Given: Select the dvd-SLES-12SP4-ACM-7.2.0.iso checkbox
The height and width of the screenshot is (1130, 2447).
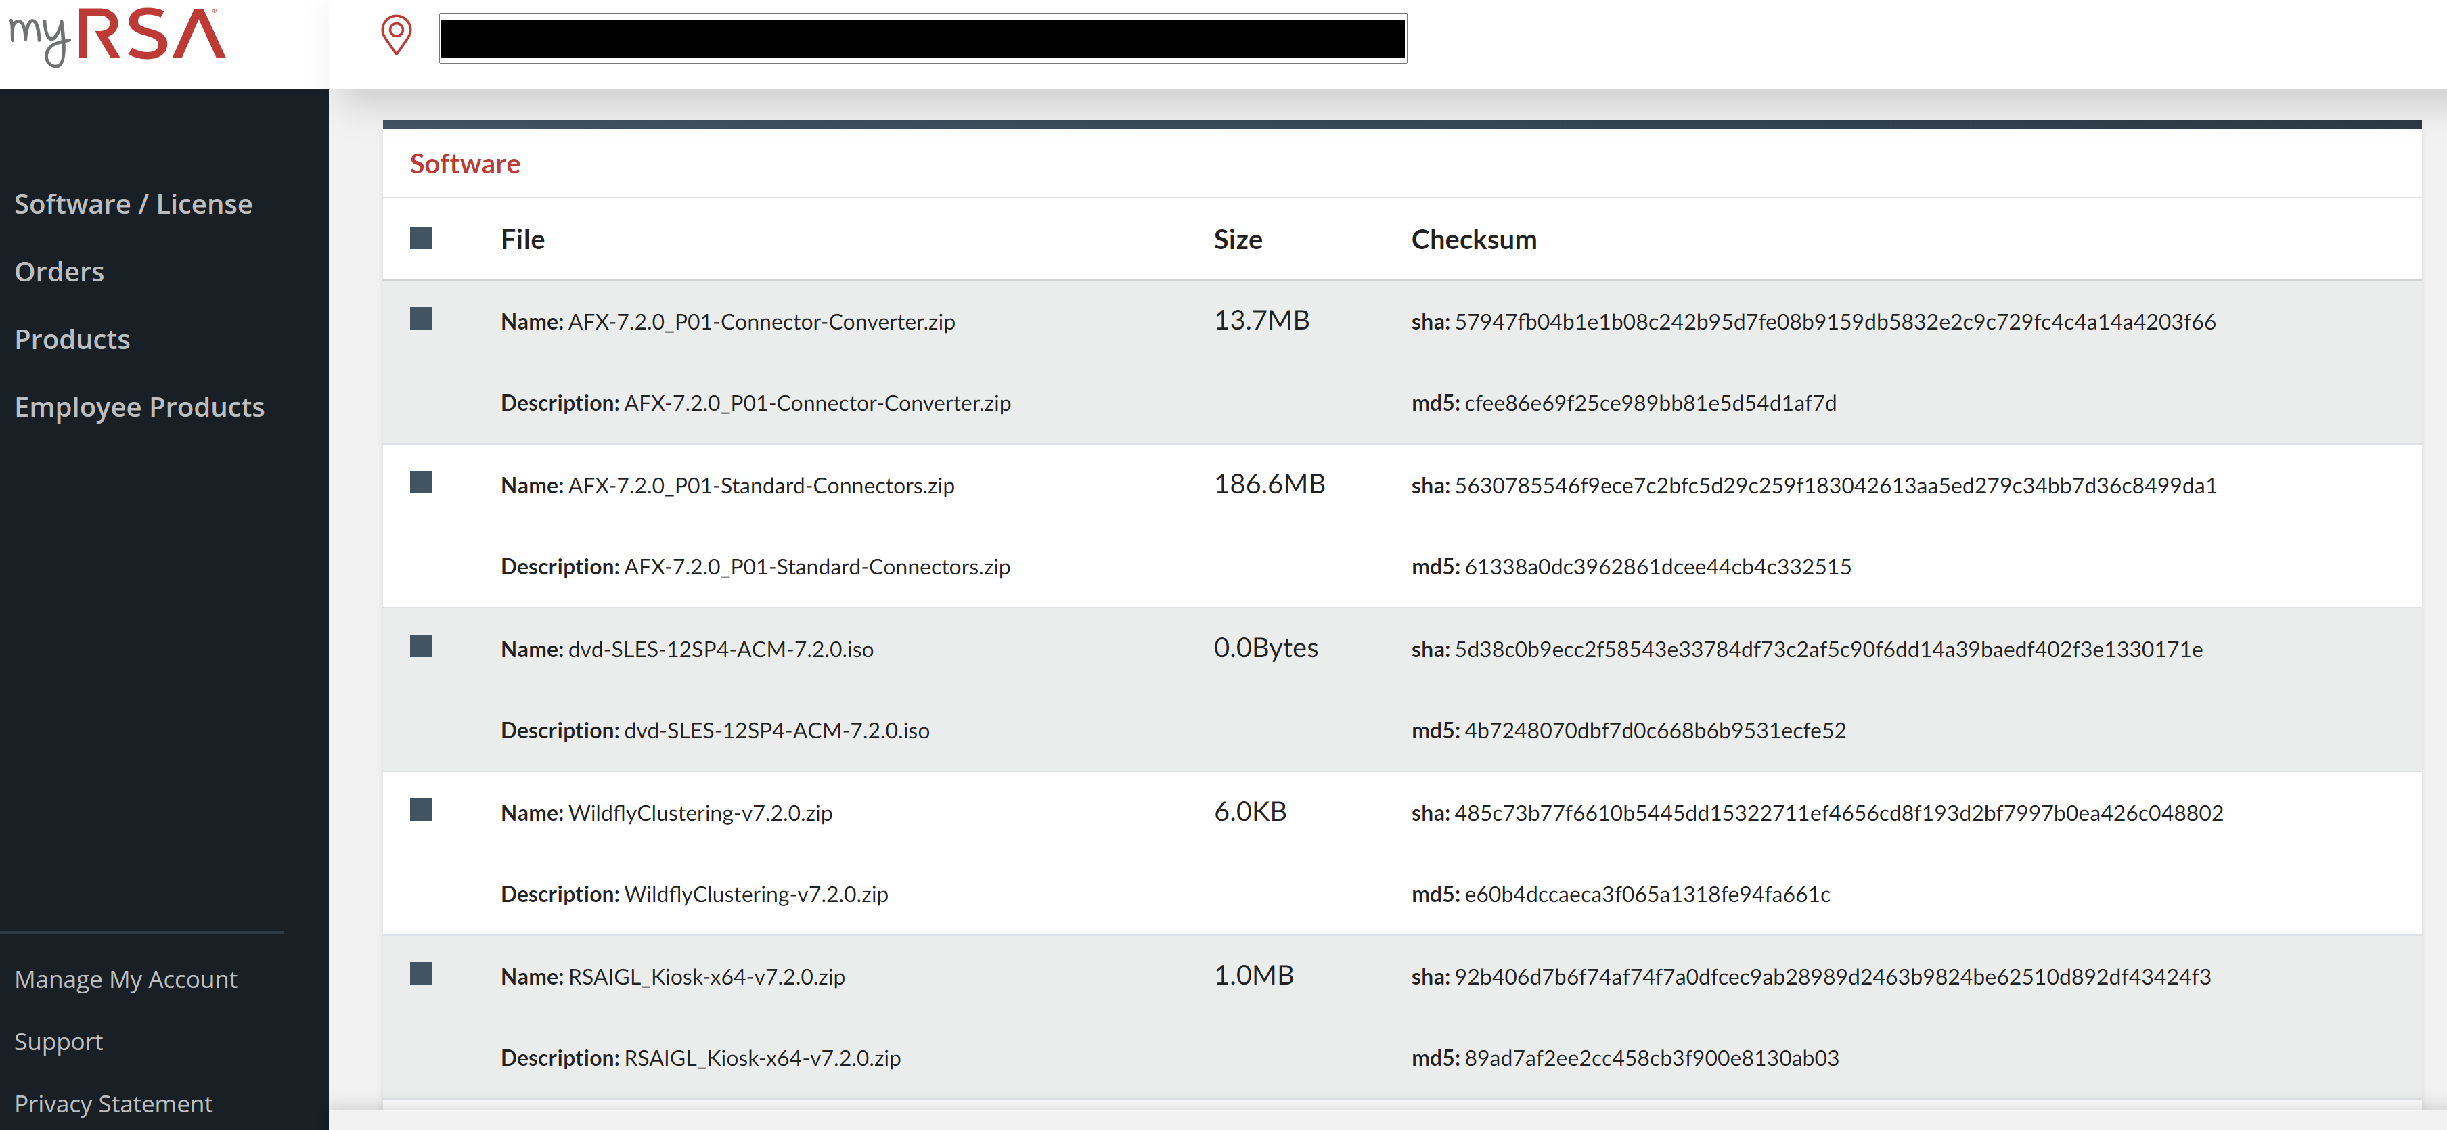Looking at the screenshot, I should tap(421, 647).
